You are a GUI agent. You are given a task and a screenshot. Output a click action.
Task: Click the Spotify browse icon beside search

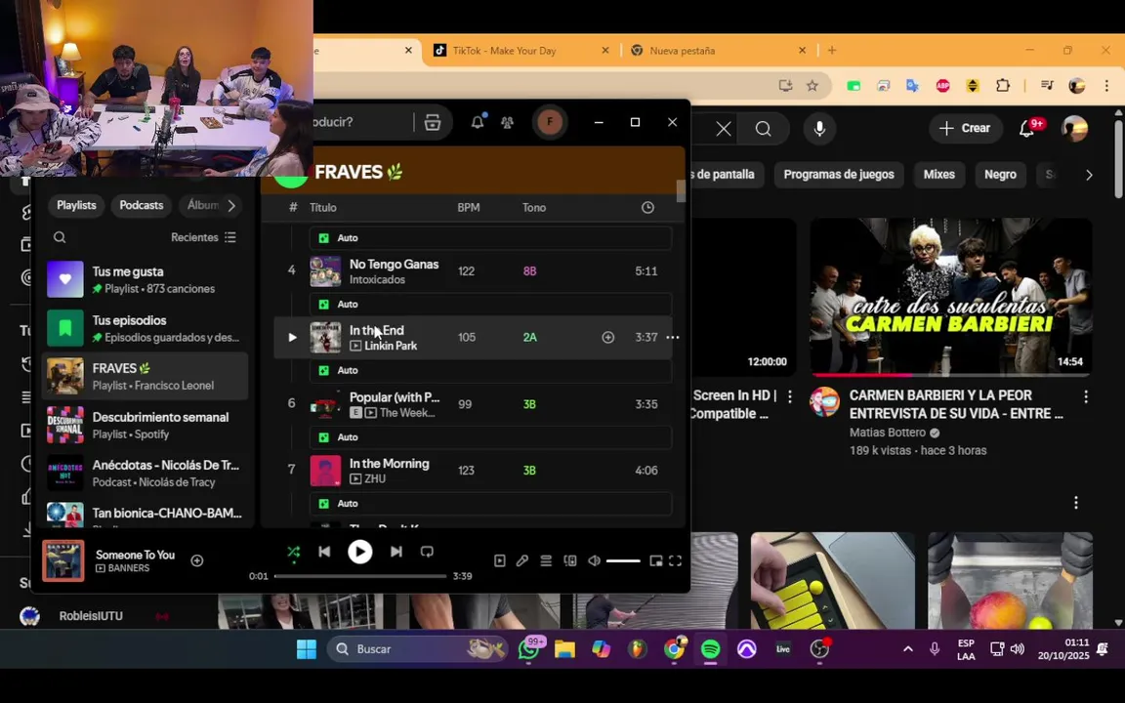click(432, 123)
